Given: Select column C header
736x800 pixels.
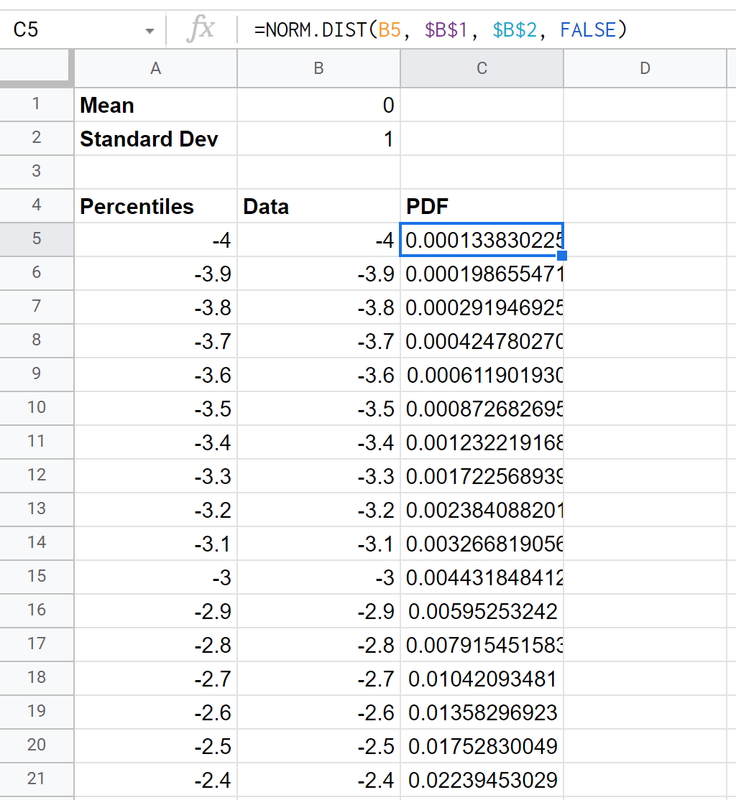Looking at the screenshot, I should (x=482, y=68).
